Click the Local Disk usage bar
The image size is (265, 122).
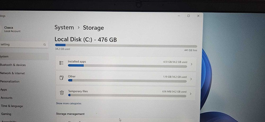(x=126, y=45)
